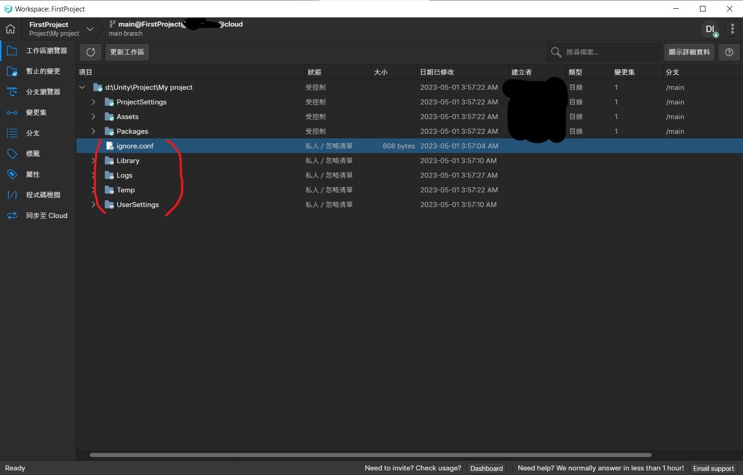Open the 標籤 labels view
The image size is (743, 475).
point(33,153)
